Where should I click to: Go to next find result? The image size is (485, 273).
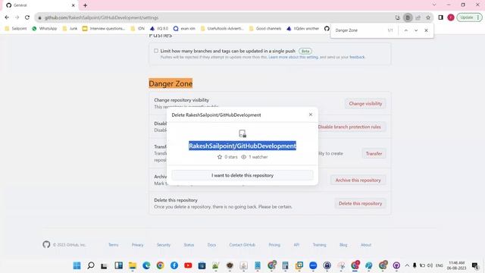[416, 30]
